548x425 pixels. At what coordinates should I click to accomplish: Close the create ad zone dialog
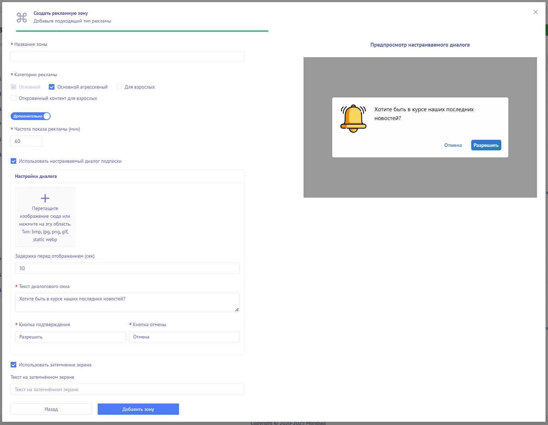[535, 12]
